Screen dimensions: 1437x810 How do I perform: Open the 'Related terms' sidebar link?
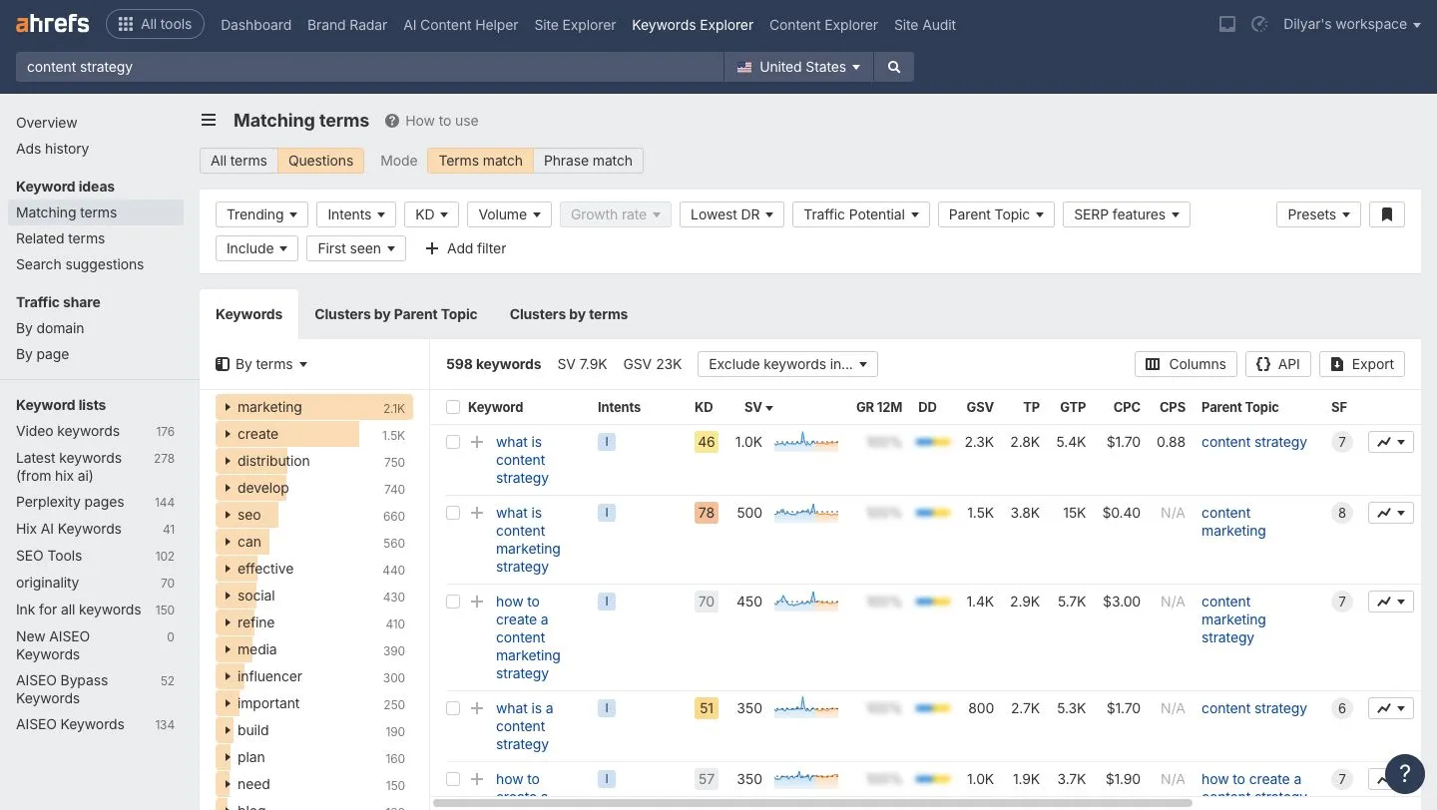(61, 238)
